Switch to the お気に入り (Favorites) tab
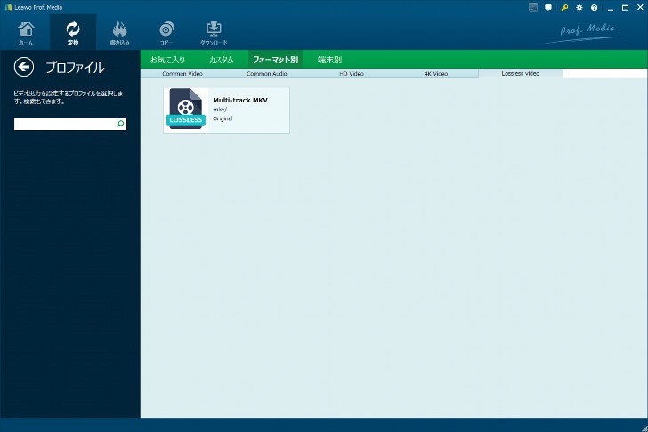 click(x=167, y=60)
